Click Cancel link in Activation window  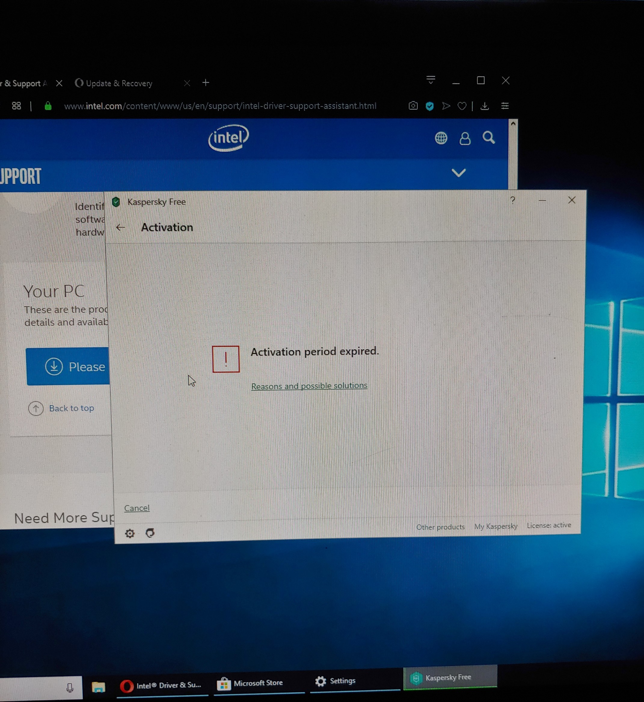click(136, 508)
